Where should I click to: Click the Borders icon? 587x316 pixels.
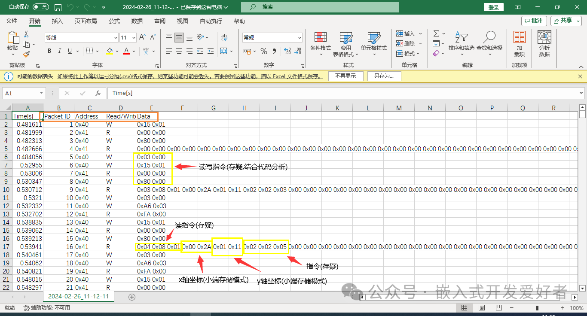(x=89, y=51)
